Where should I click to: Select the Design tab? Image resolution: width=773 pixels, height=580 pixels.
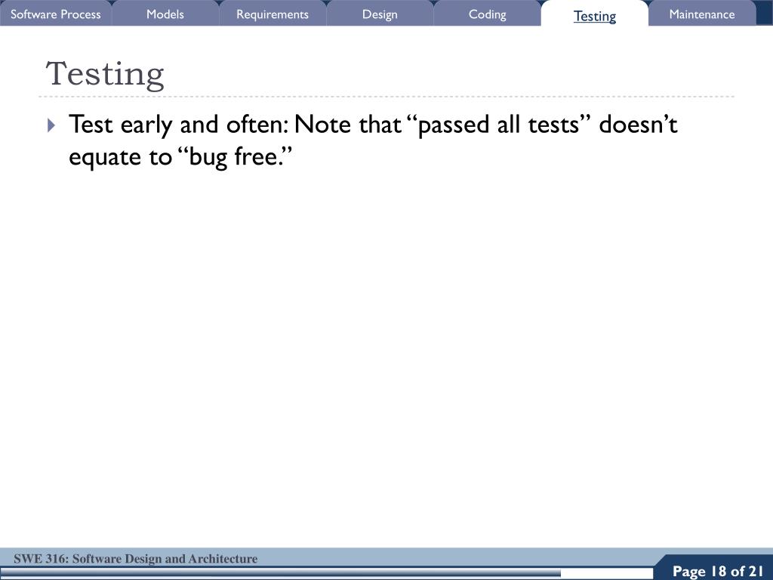click(380, 14)
